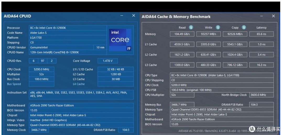The height and width of the screenshot is (135, 283).
Task: Click L2 Cache Read value 1621.2 GB/s
Action: [x=182, y=54]
